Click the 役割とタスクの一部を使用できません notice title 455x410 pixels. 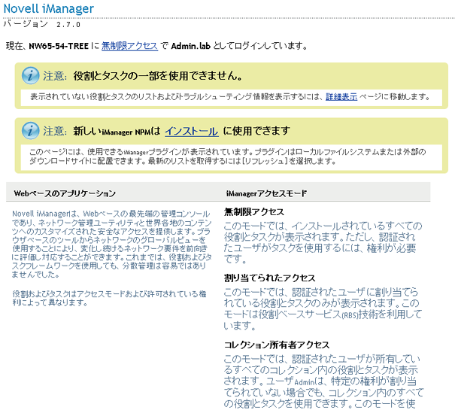pos(158,76)
